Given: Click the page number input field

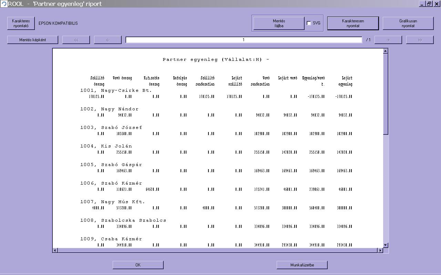Looking at the screenshot, I should coord(244,40).
